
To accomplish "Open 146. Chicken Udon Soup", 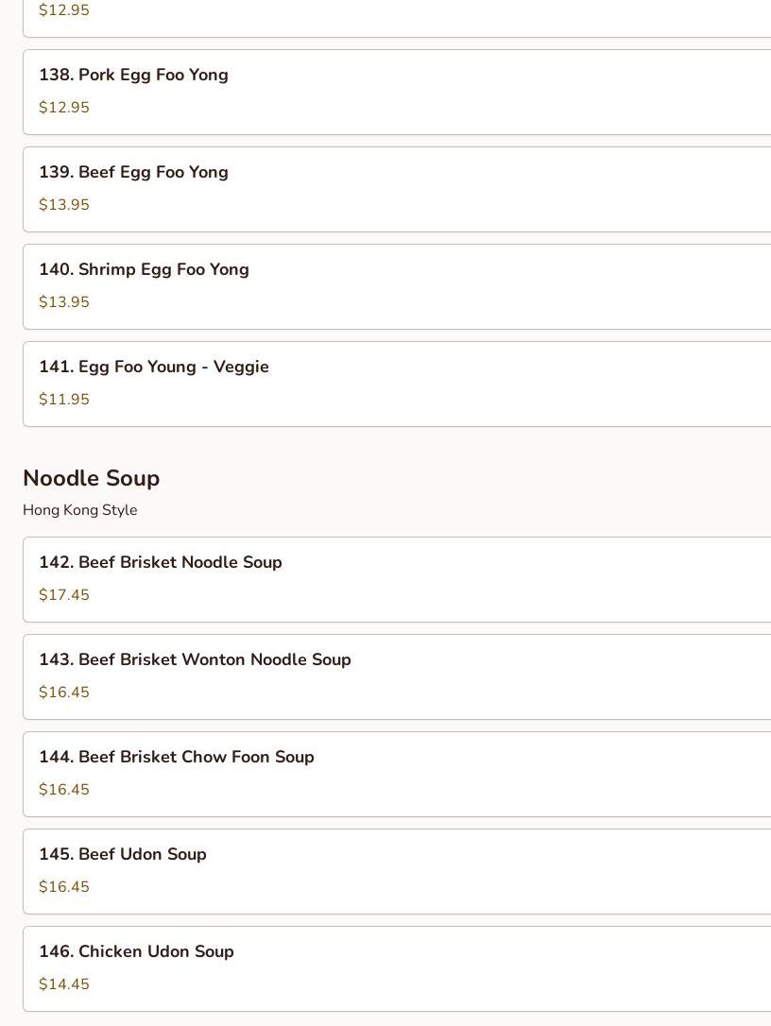I will pos(136,952).
